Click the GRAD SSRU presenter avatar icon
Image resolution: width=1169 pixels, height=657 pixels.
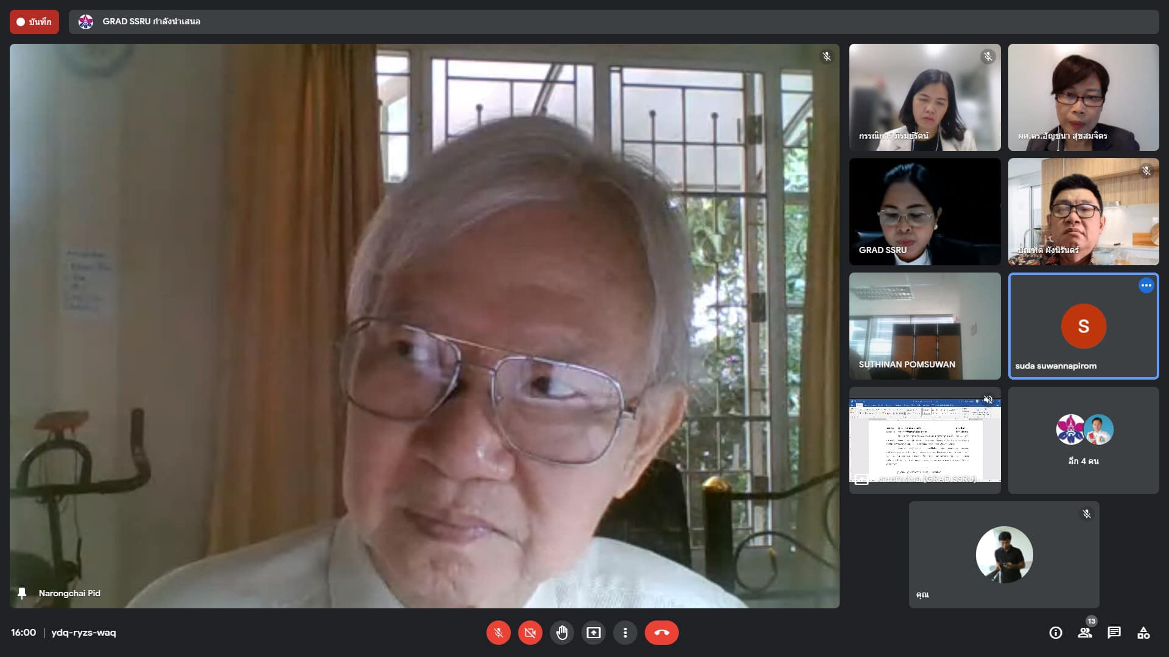(86, 22)
